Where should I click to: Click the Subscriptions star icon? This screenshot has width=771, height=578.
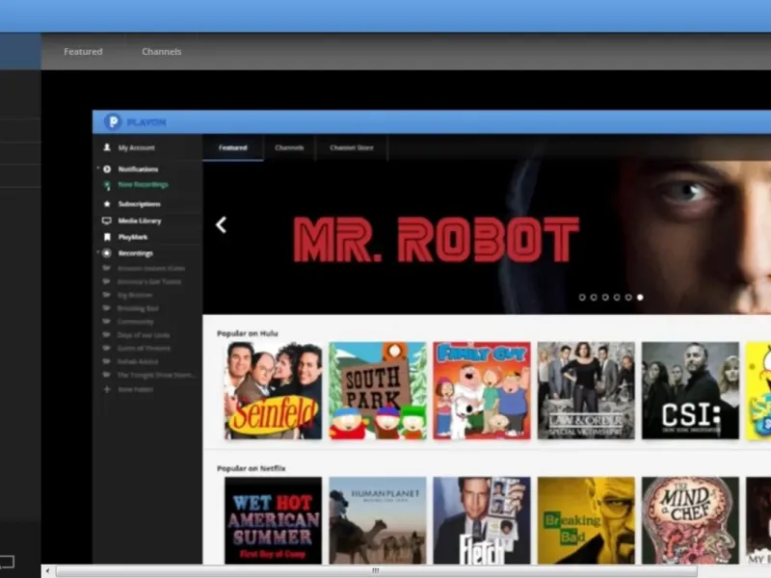tap(107, 204)
